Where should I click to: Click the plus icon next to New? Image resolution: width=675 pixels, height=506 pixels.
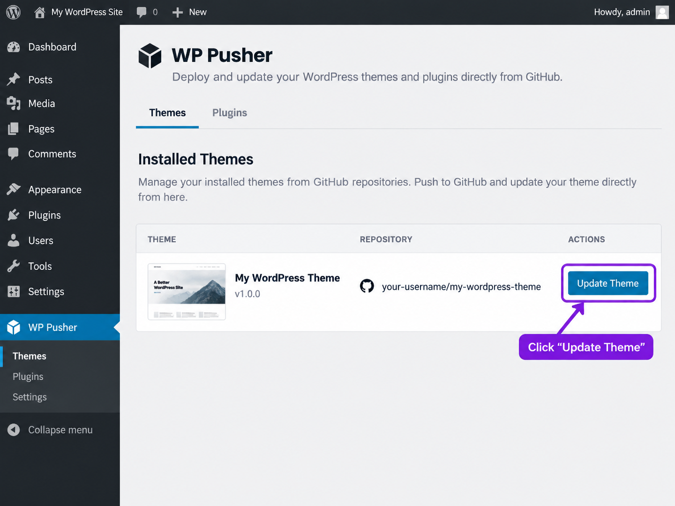[178, 13]
